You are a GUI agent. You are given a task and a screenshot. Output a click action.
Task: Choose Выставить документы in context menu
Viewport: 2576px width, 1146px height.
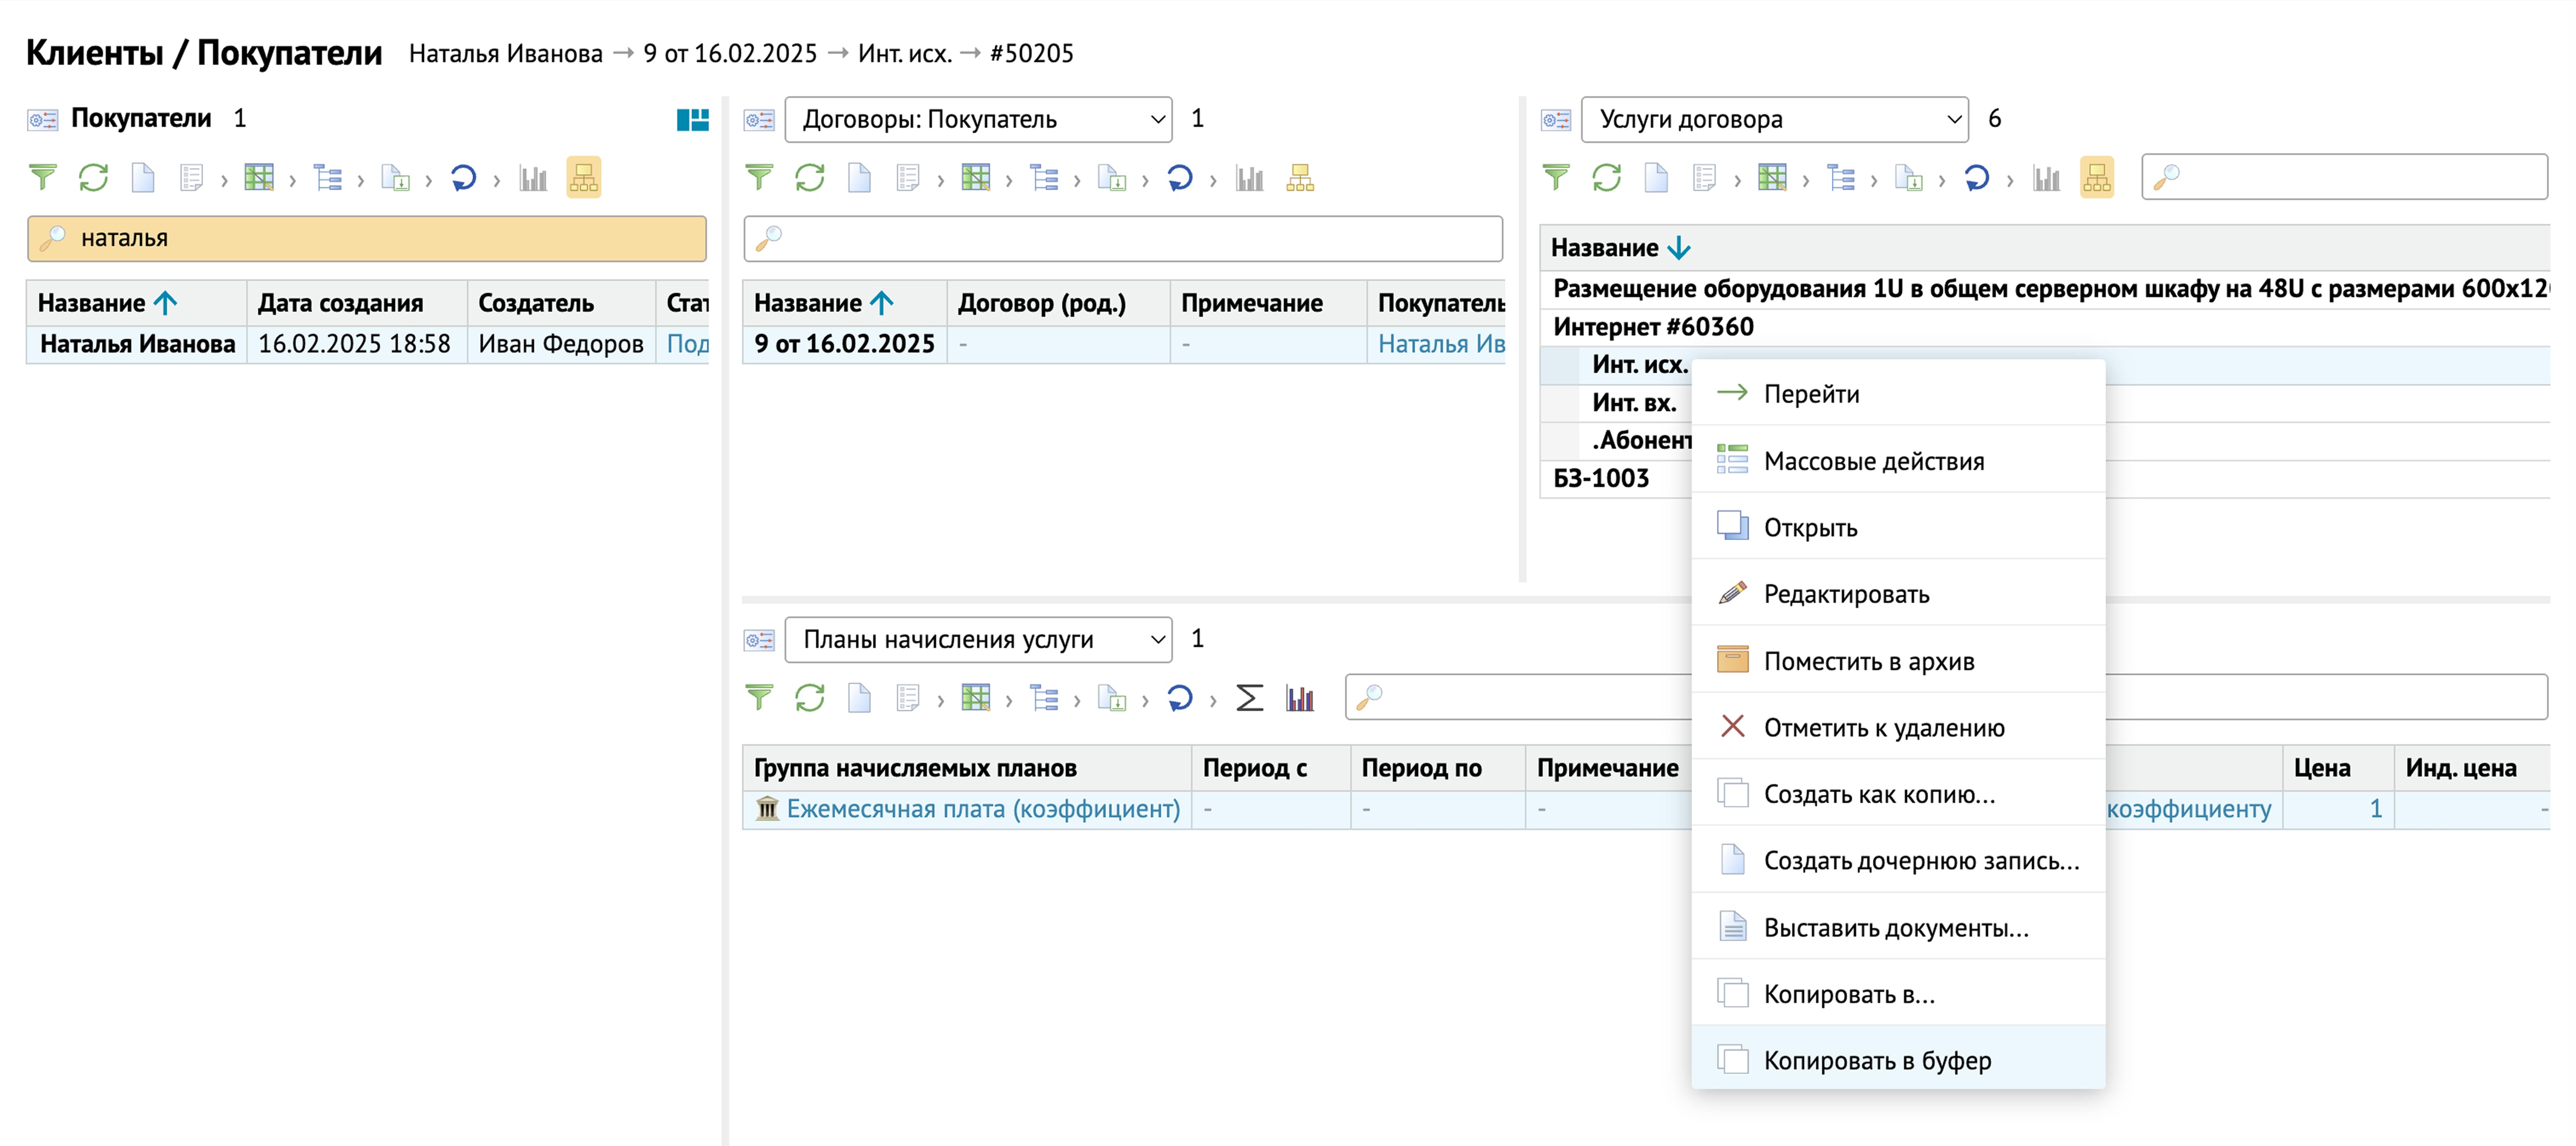pyautogui.click(x=1898, y=927)
